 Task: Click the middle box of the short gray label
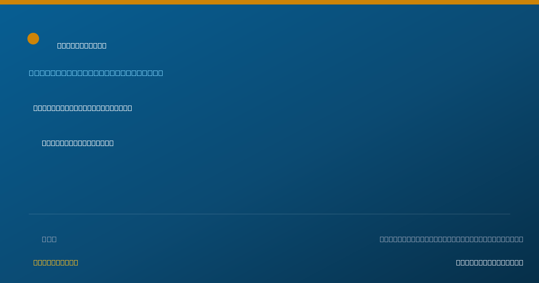49,239
